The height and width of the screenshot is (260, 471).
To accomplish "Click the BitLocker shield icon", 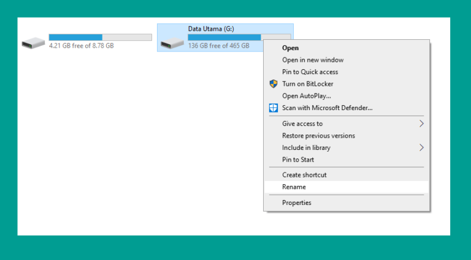I will tap(274, 84).
